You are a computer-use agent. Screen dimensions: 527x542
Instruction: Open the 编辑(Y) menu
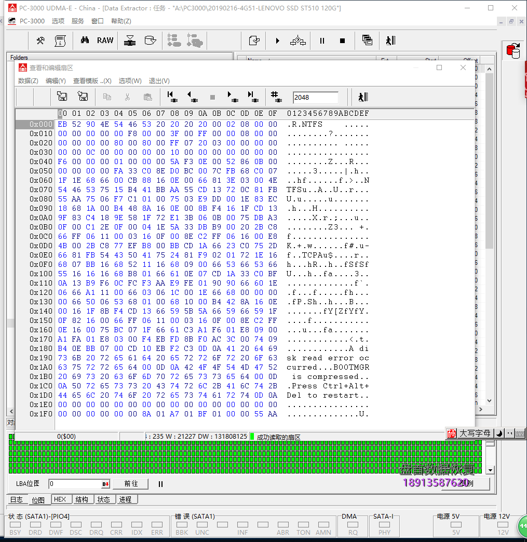point(56,81)
